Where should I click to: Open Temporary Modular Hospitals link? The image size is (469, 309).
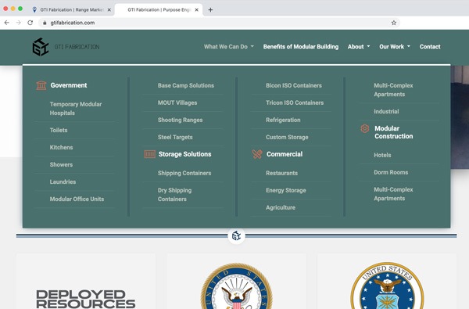[76, 109]
